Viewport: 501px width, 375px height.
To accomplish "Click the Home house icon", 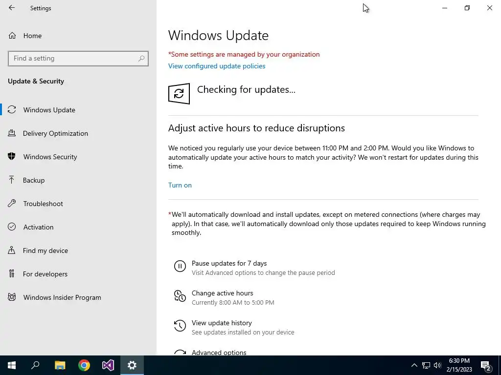I will (12, 35).
